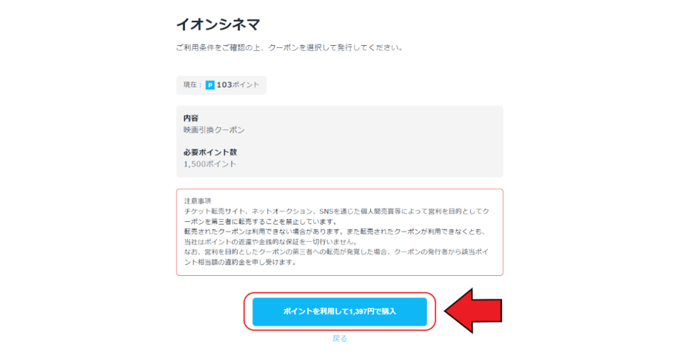The image size is (696, 361).
Task: Click the 注意事項 heading in red box
Action: 198,201
